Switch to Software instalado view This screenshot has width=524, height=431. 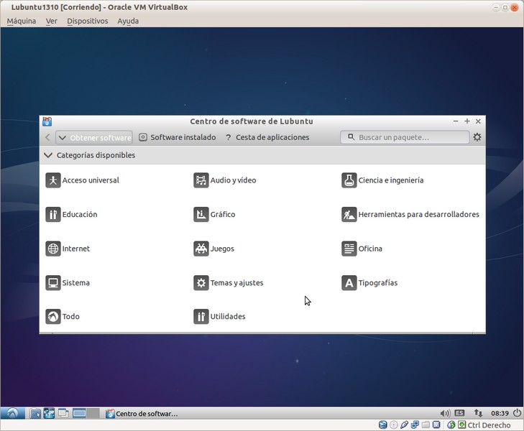click(178, 137)
